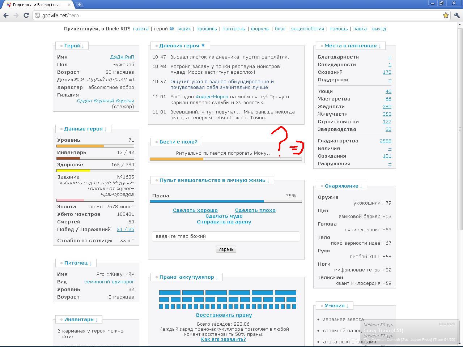
Task: Open the '51 / 26' wins-losses link
Action: tap(126, 230)
